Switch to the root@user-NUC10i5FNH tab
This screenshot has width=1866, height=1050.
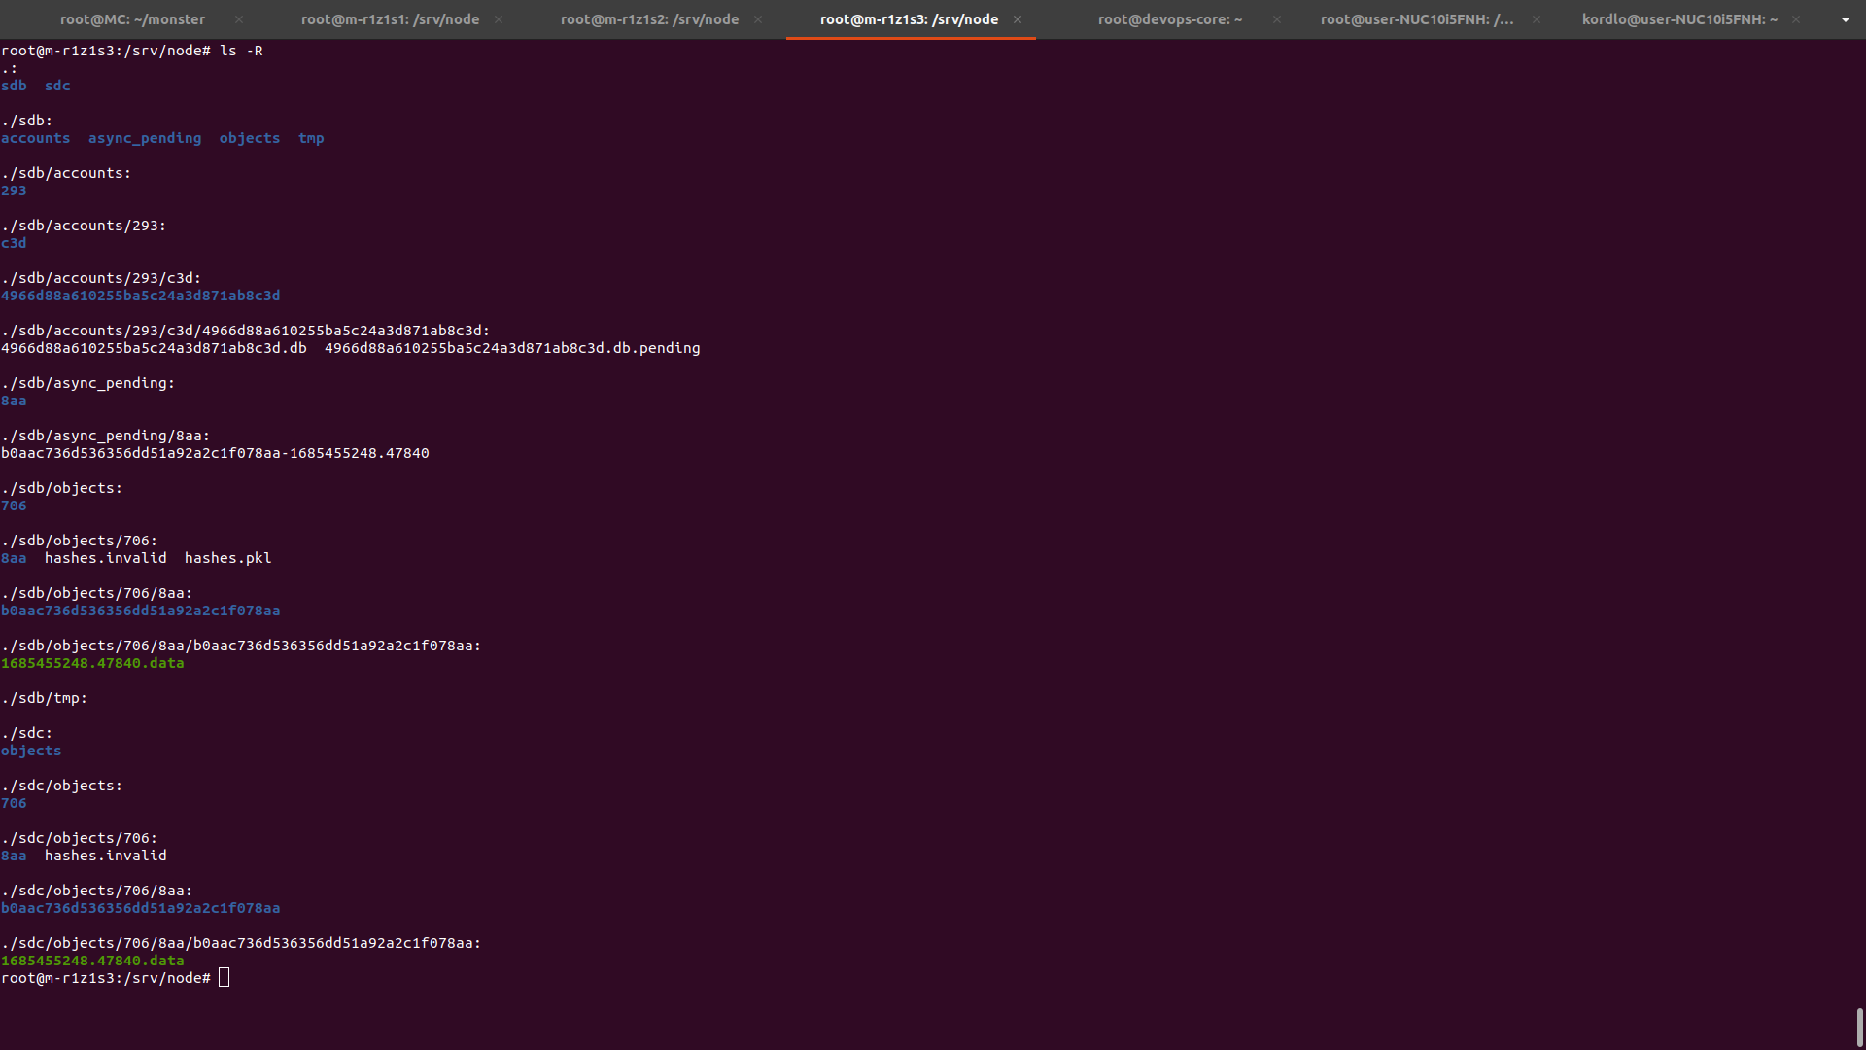click(x=1416, y=19)
